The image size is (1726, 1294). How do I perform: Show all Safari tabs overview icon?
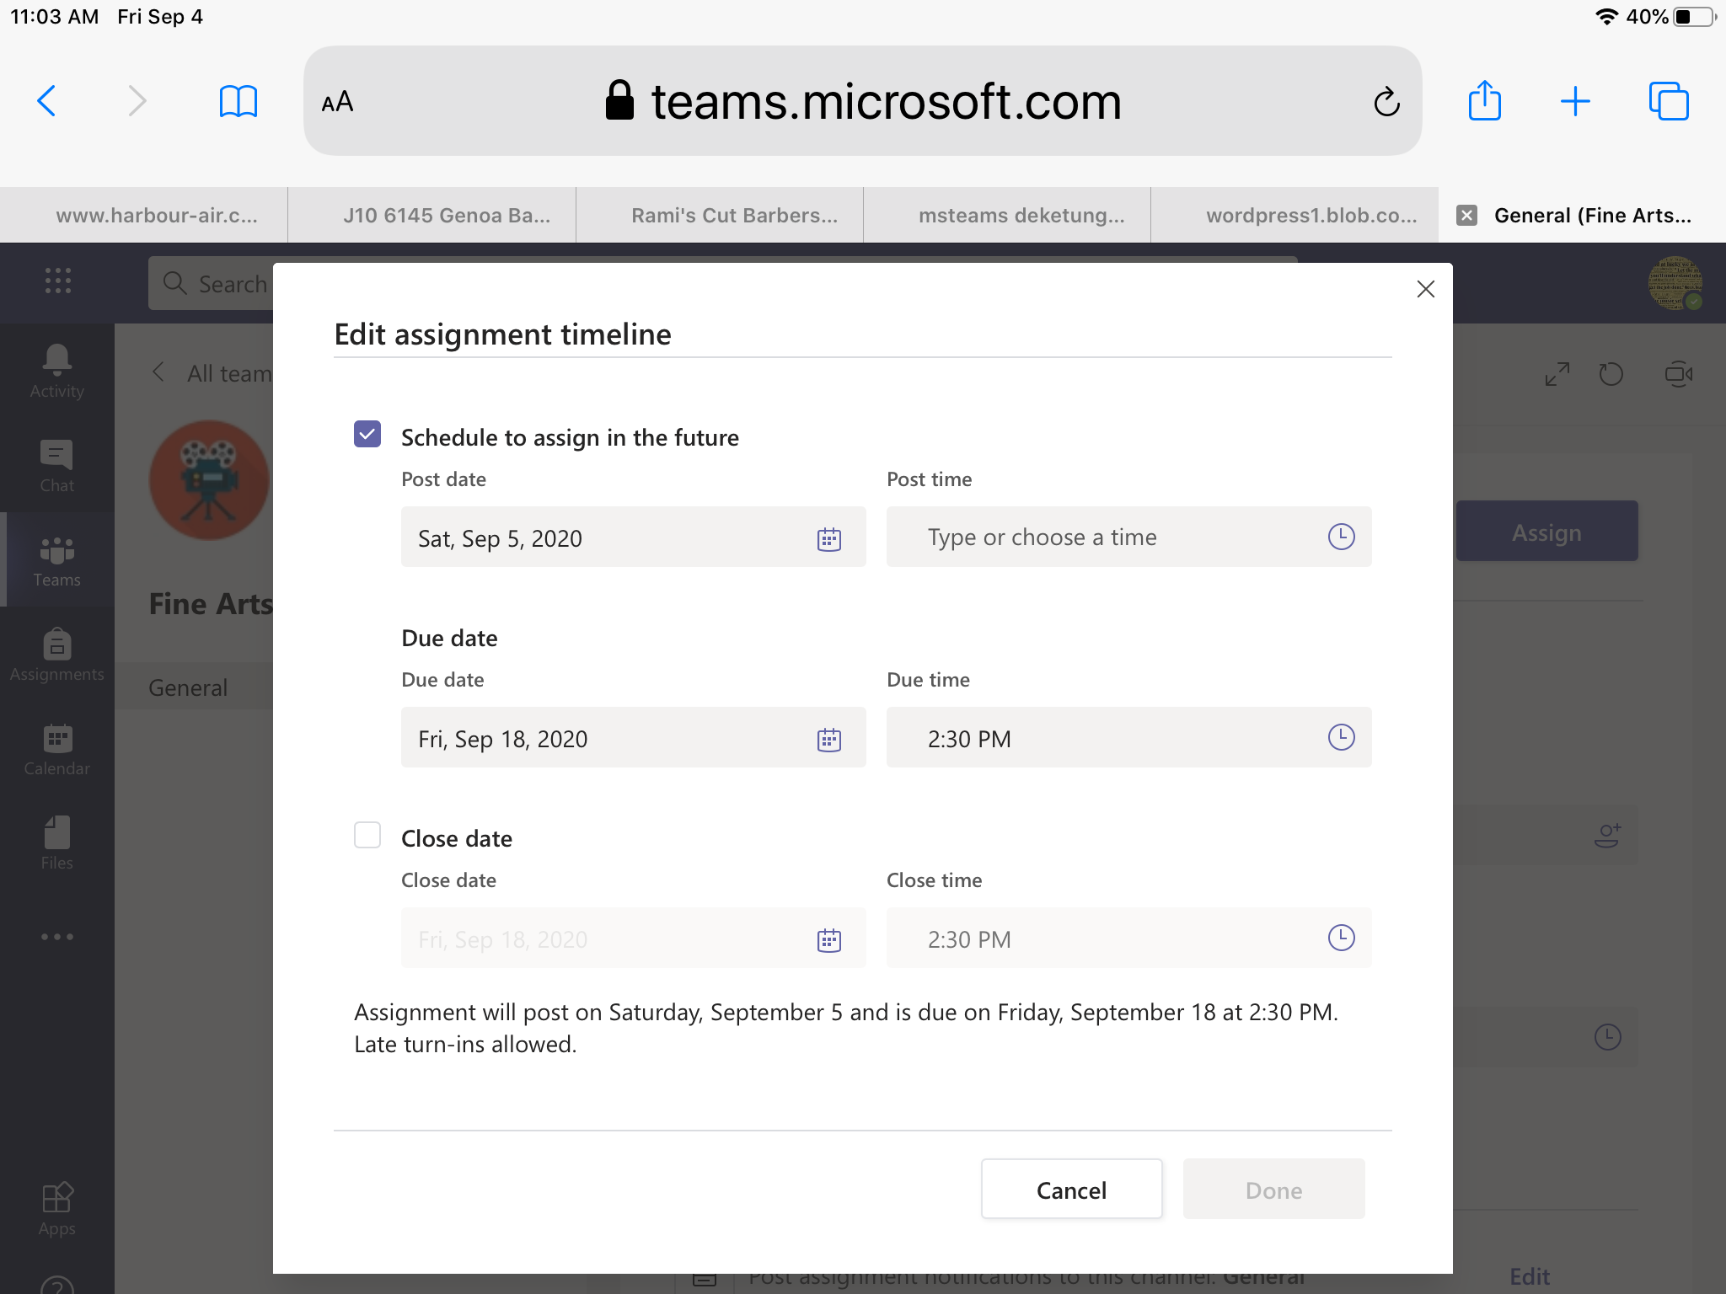tap(1668, 101)
